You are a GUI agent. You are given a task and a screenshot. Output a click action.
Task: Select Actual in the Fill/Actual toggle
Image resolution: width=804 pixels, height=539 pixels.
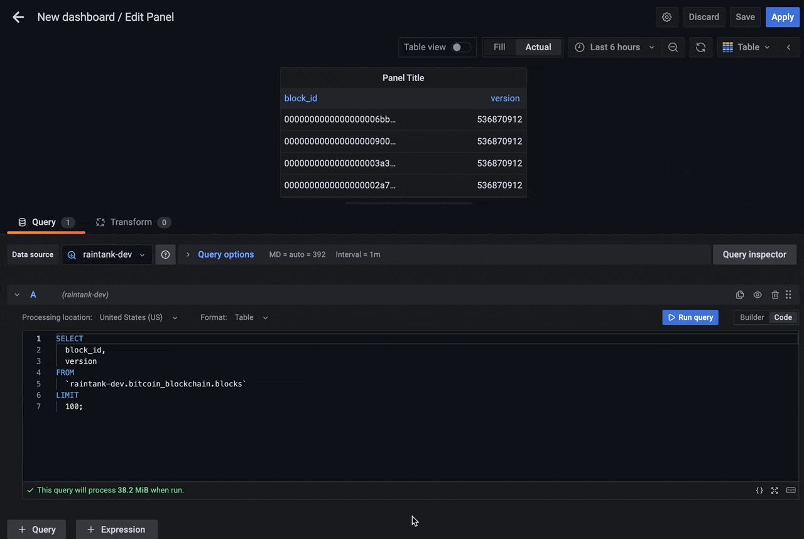pyautogui.click(x=538, y=47)
